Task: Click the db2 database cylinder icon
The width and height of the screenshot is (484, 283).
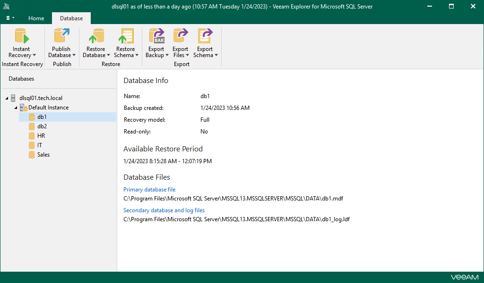Action: tap(32, 126)
